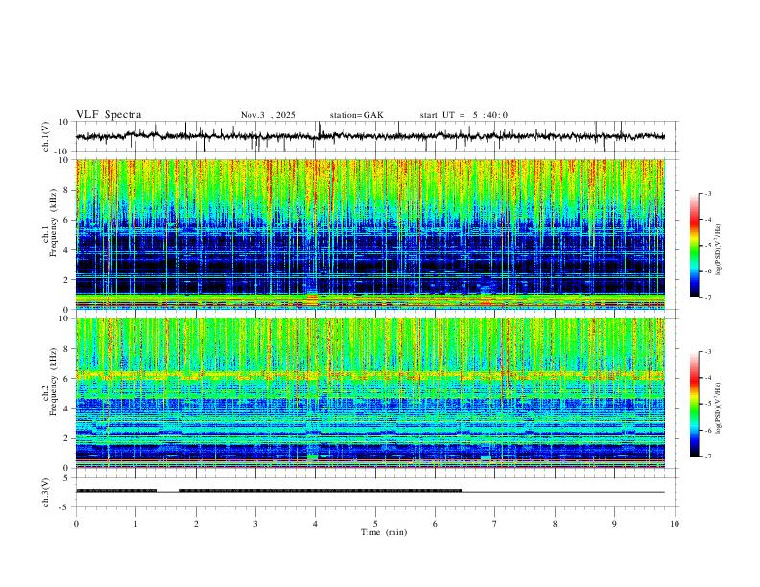The width and height of the screenshot is (760, 587).
Task: Click the ch.1 Frequency (kHz) axis label
Action: tap(50, 223)
